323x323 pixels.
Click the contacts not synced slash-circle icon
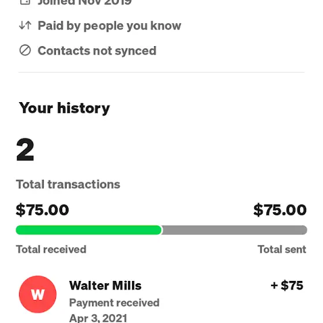point(25,50)
